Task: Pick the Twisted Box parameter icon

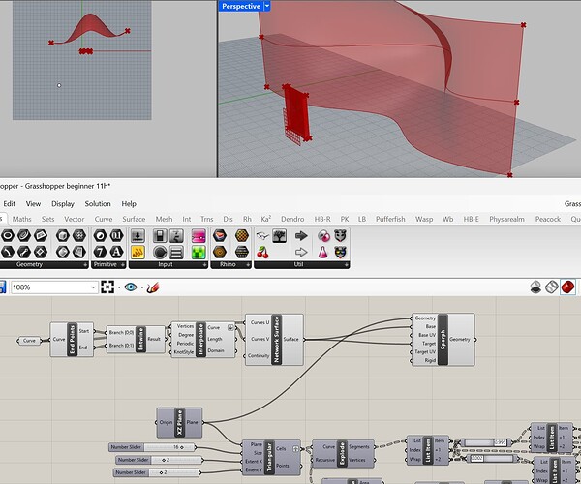Action: point(79,253)
